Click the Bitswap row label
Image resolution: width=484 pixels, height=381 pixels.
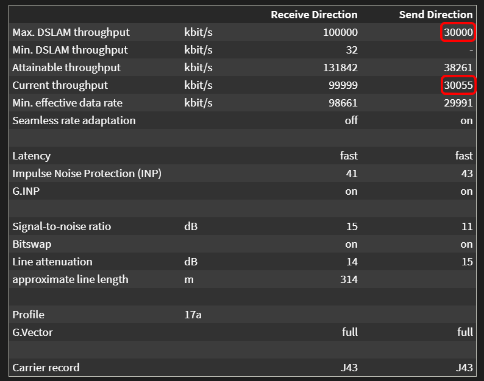pos(32,244)
